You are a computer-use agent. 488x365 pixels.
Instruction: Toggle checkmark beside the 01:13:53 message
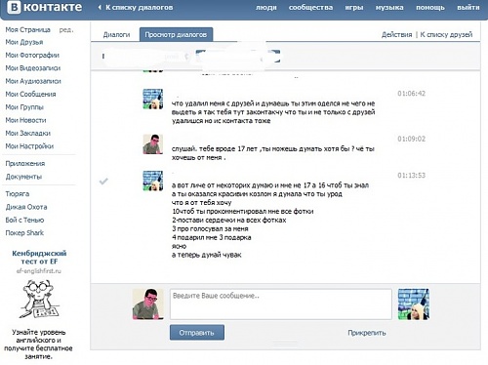103,181
